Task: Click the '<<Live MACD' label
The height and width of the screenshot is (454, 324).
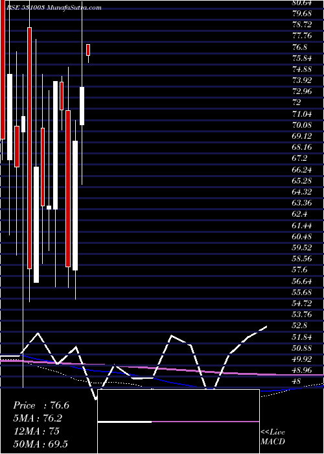Action: (x=273, y=436)
